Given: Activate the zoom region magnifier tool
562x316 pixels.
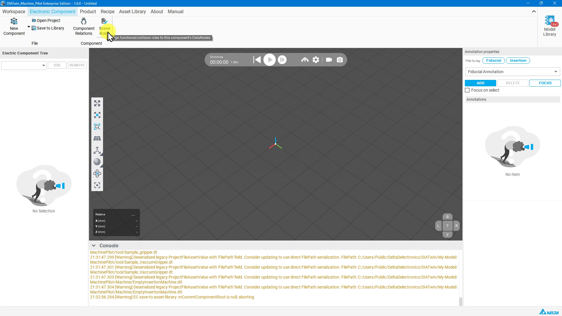Looking at the screenshot, I should (x=97, y=127).
